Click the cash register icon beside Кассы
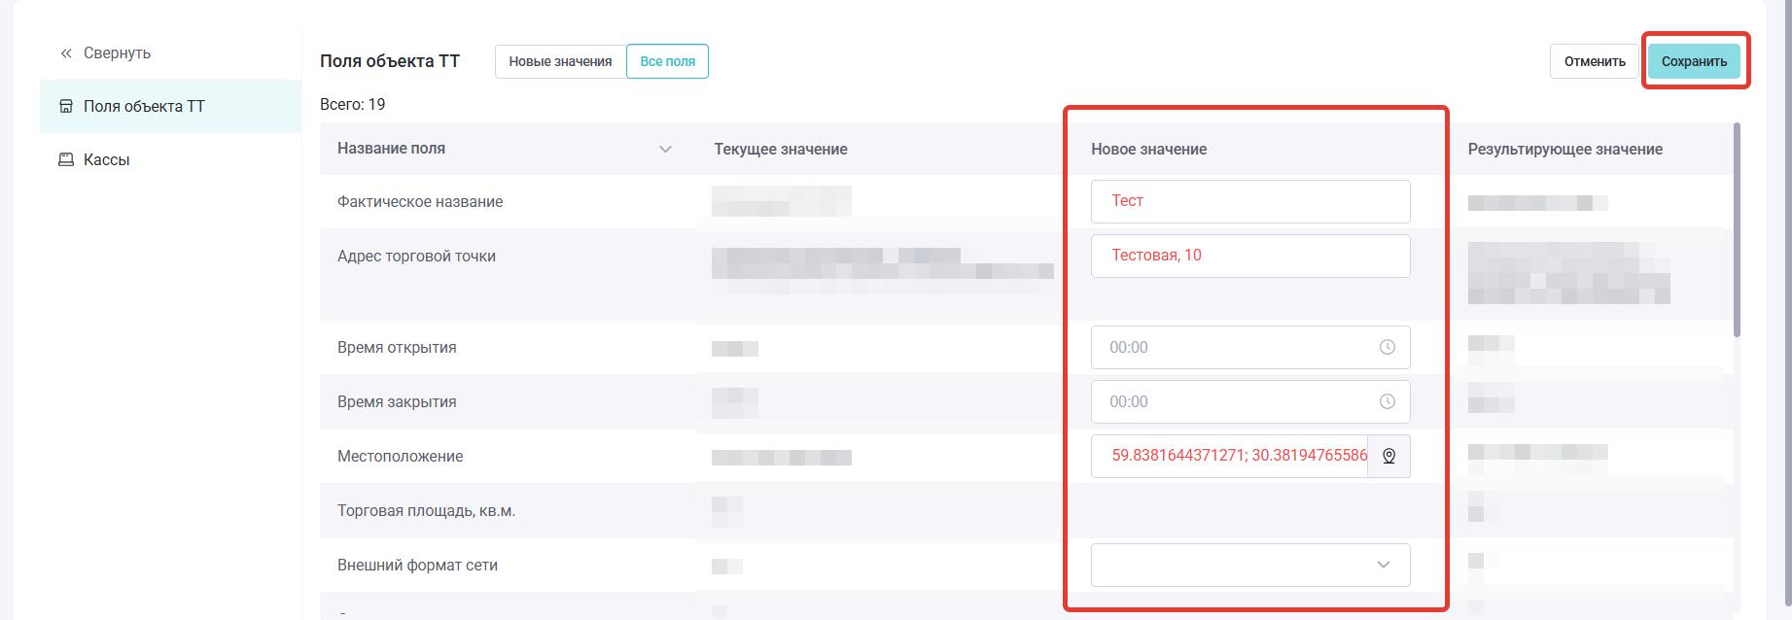This screenshot has width=1792, height=620. [x=66, y=159]
